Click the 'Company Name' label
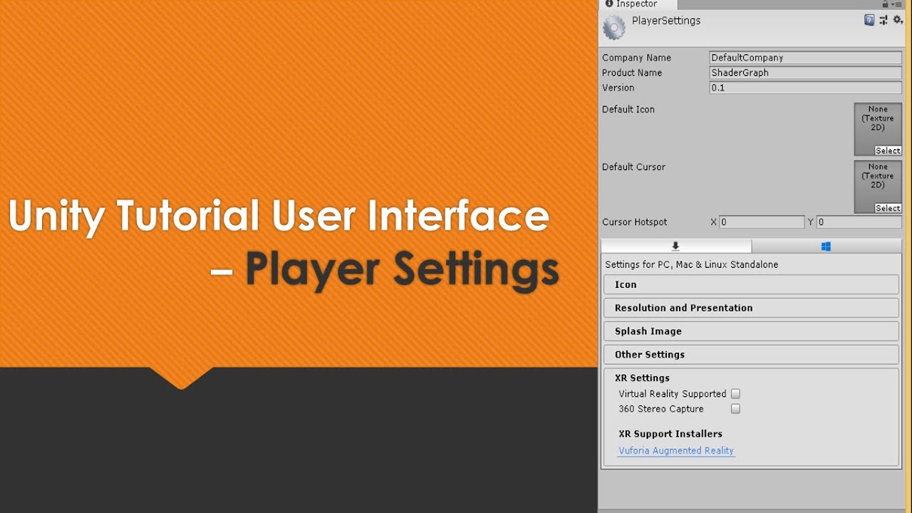This screenshot has height=513, width=912. (x=636, y=58)
